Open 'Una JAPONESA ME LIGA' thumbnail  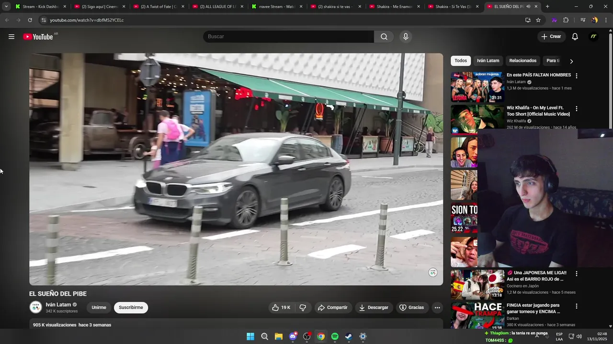click(x=477, y=284)
